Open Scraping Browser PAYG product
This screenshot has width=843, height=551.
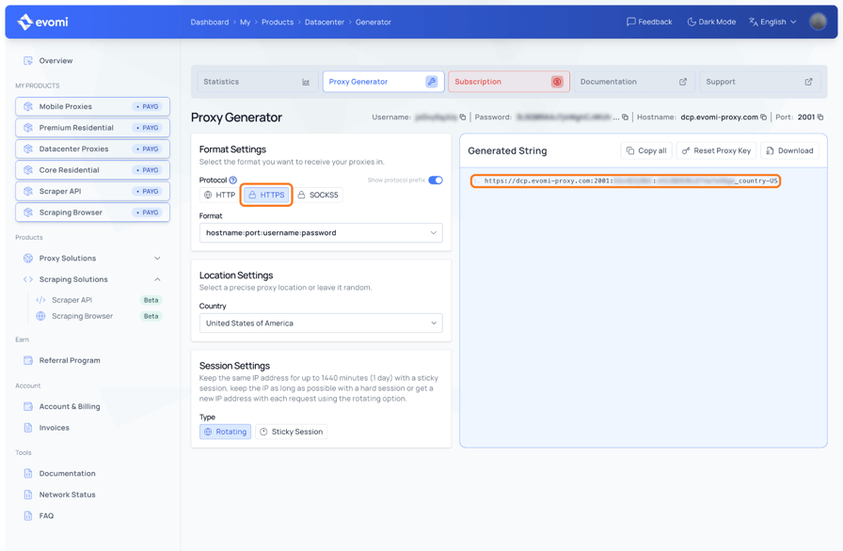pos(92,213)
